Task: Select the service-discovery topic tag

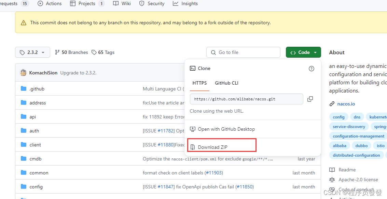Action: 349,127
